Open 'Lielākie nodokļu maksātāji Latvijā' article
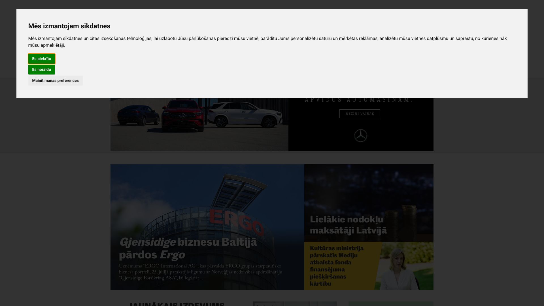The width and height of the screenshot is (544, 306). (x=348, y=225)
